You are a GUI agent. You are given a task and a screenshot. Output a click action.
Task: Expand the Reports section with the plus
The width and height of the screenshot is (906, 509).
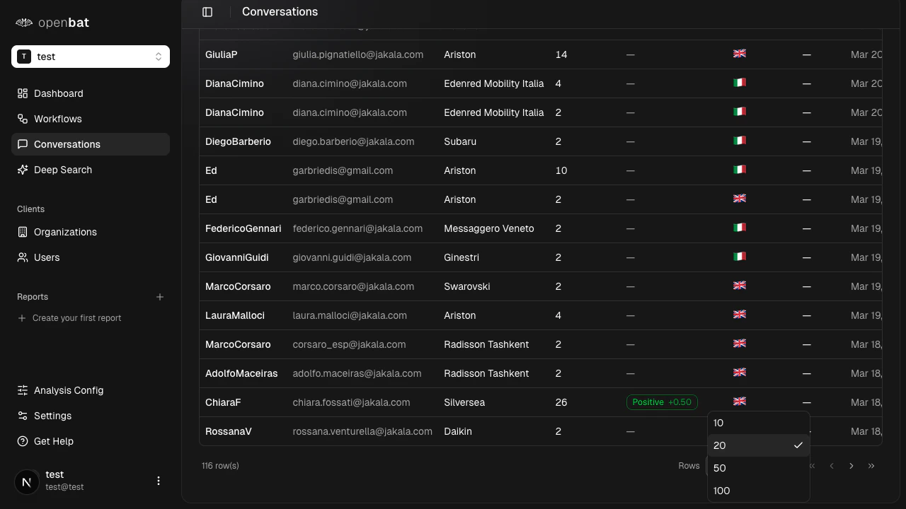[x=160, y=297]
